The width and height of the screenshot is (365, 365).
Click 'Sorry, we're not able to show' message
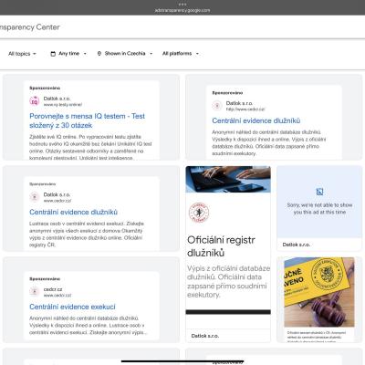pyautogui.click(x=319, y=208)
